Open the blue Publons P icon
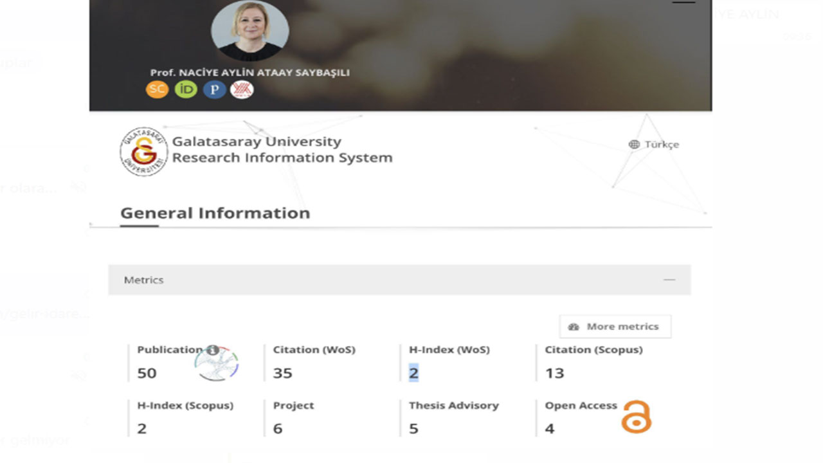This screenshot has width=823, height=463. pyautogui.click(x=214, y=89)
